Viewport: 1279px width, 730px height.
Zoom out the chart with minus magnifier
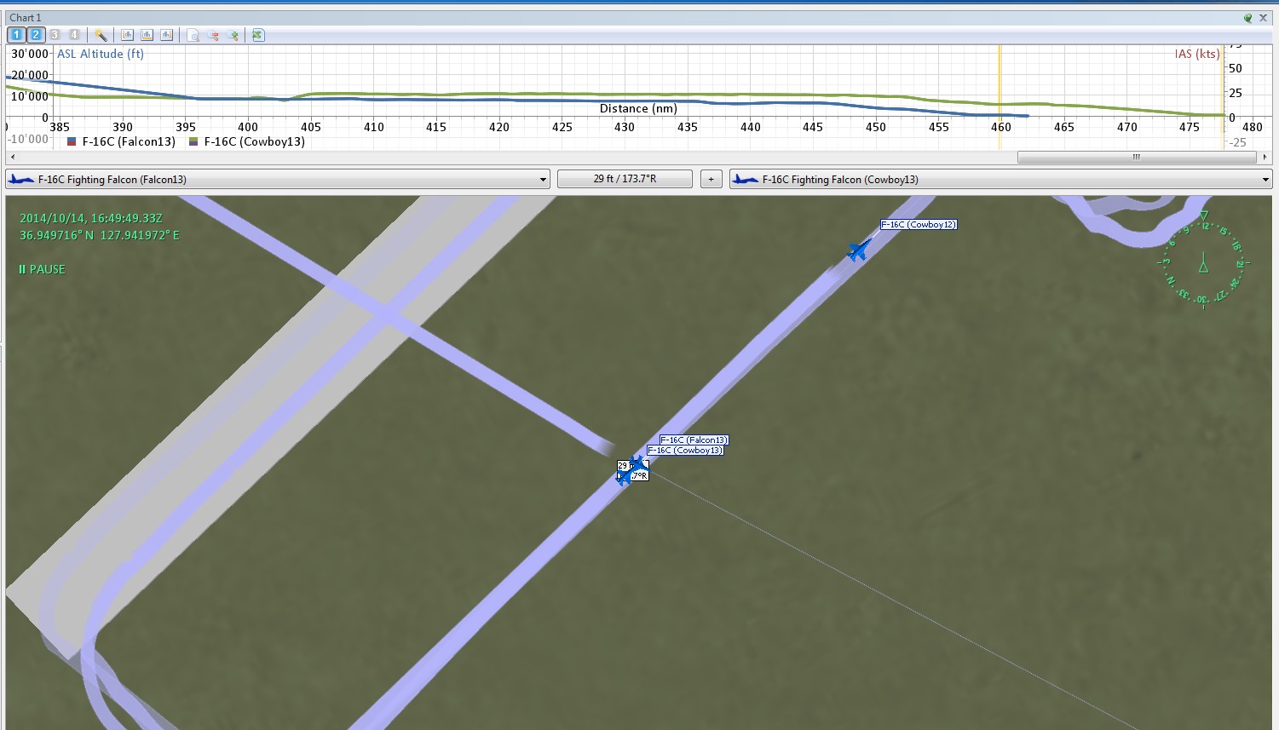tap(213, 35)
